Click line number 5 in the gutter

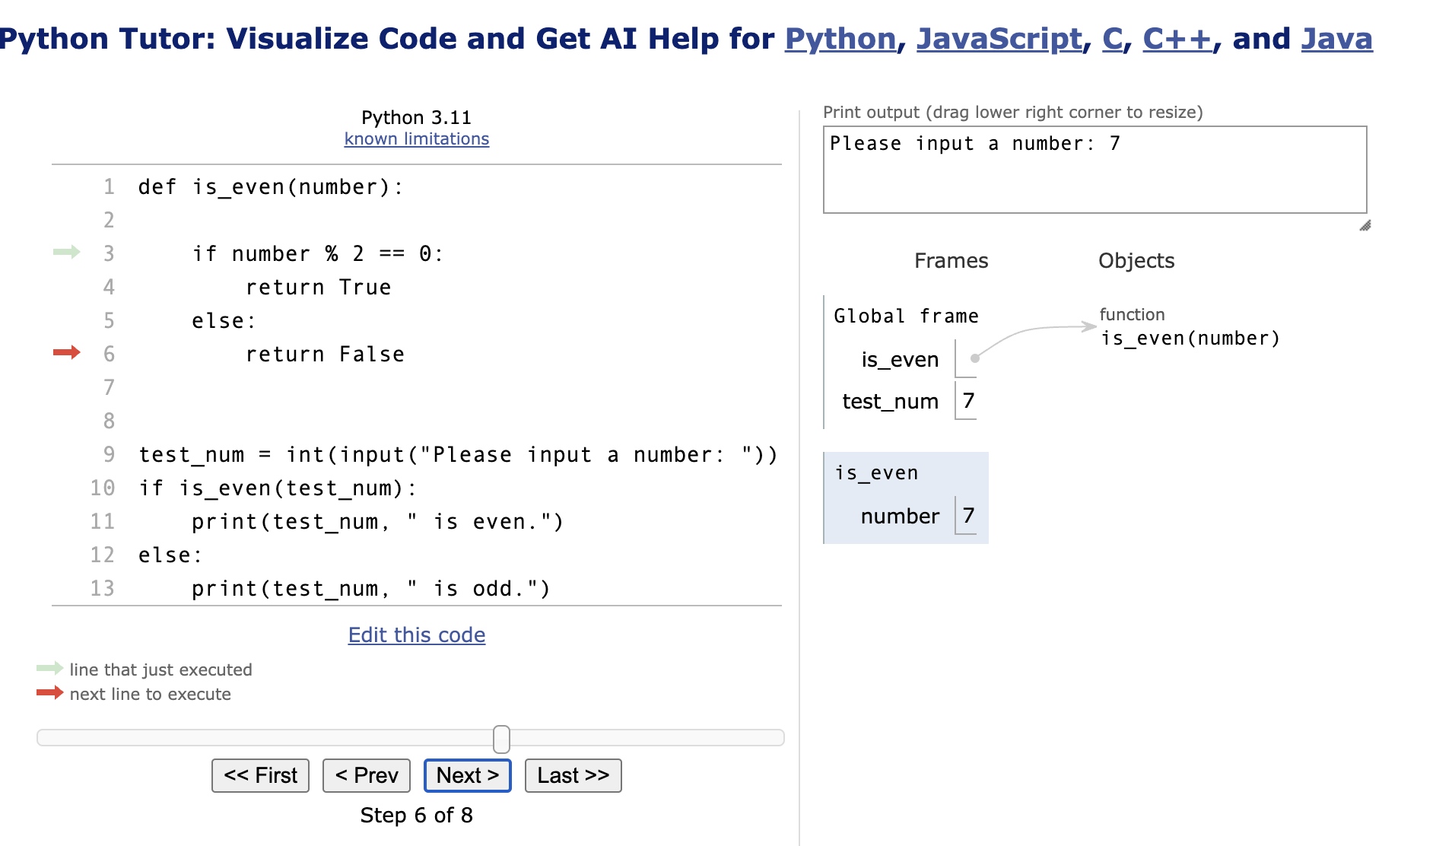(x=109, y=321)
